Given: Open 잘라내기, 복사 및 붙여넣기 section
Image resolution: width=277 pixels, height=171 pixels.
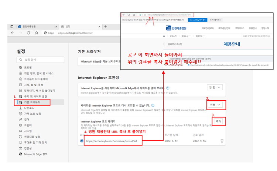Looking at the screenshot, I should click(x=40, y=90).
